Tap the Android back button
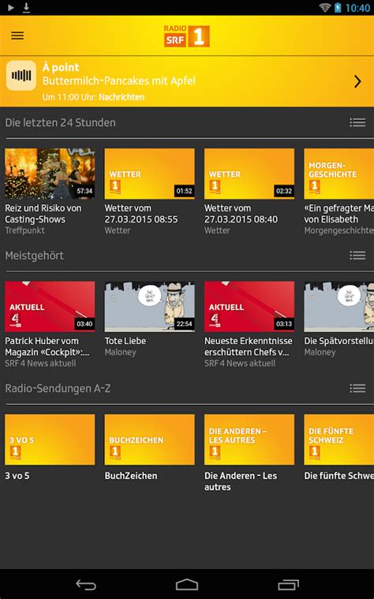 tap(86, 585)
